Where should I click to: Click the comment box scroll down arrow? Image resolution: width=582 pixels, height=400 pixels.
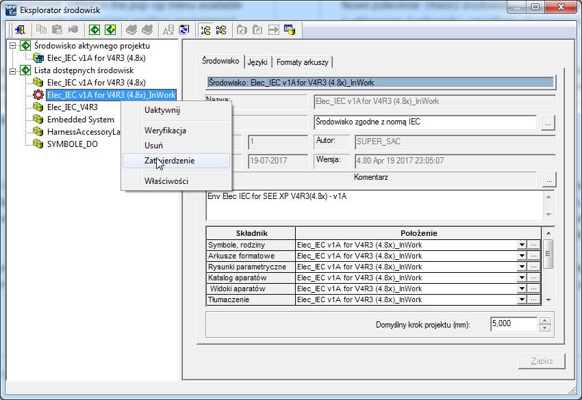548,214
